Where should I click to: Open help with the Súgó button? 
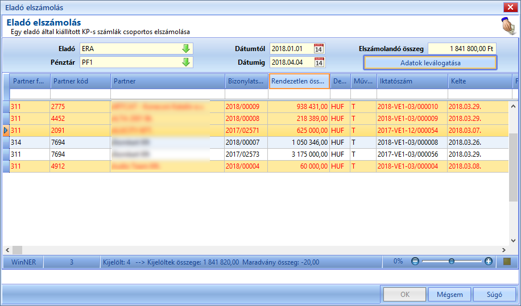coord(494,295)
